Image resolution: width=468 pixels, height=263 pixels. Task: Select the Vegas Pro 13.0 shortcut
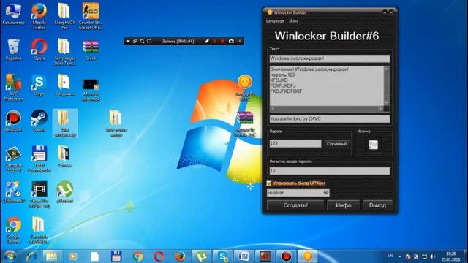point(39,194)
